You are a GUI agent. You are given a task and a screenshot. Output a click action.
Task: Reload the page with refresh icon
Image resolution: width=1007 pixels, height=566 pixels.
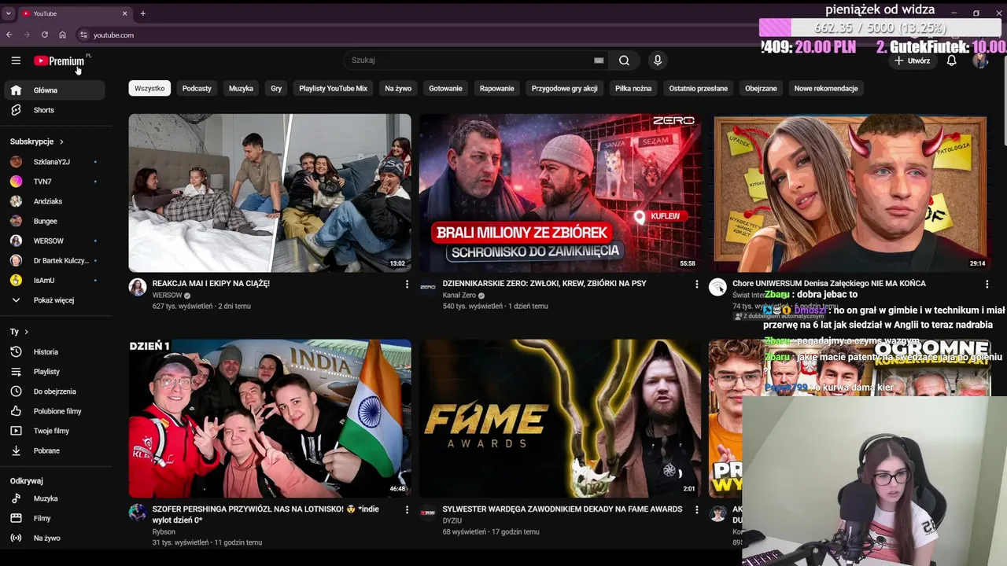point(45,35)
